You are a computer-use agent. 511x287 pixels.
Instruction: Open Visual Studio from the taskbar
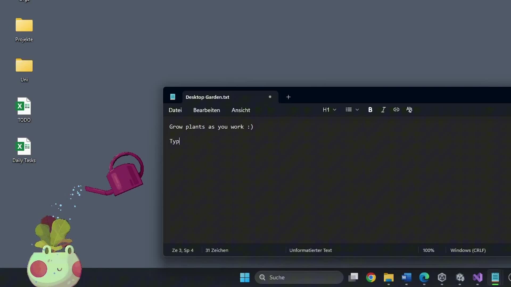point(477,277)
